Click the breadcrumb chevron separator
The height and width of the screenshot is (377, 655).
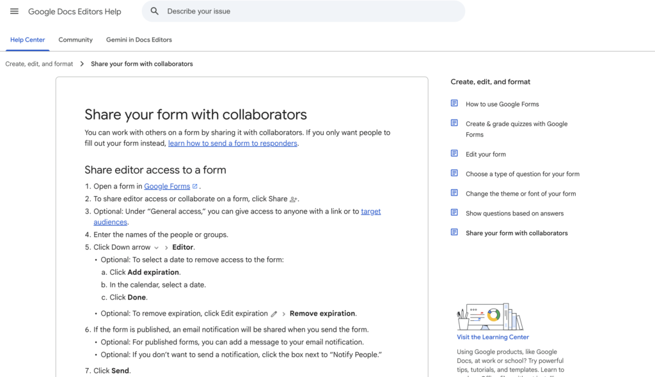tap(82, 64)
